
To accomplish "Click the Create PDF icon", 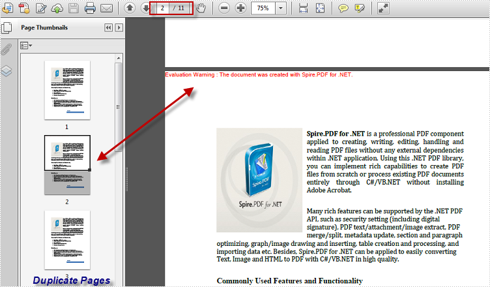I will [x=24, y=8].
